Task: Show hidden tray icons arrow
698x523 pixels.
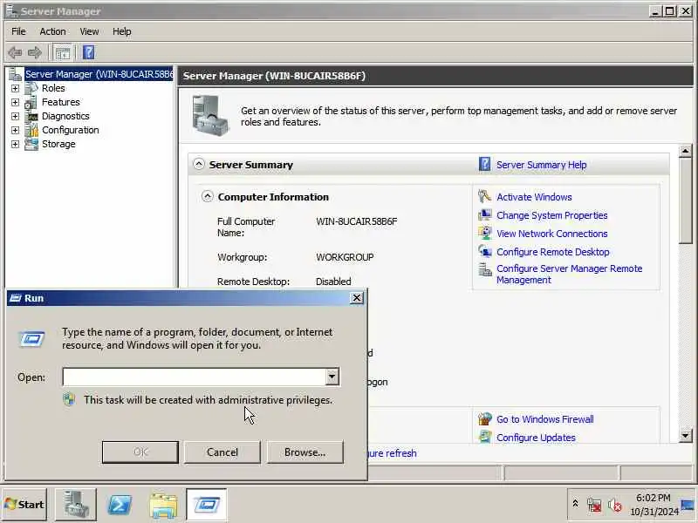Action: click(575, 504)
